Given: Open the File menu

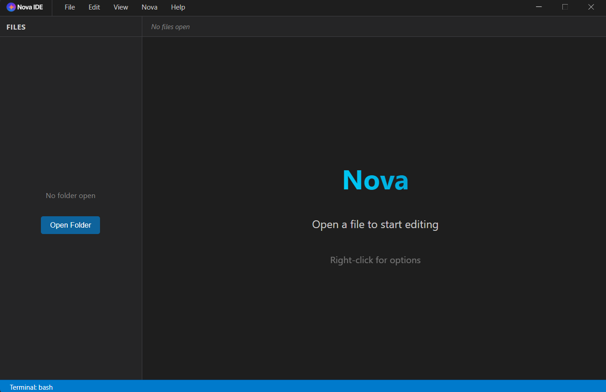Looking at the screenshot, I should tap(70, 7).
